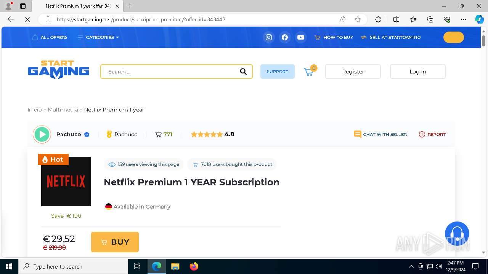Select the Netflix Premium browser tab
The image size is (488, 274).
(78, 6)
